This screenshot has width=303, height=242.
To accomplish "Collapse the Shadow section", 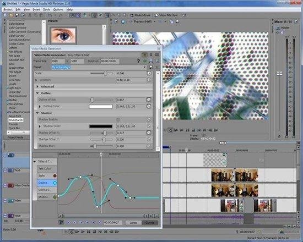I will (37, 113).
